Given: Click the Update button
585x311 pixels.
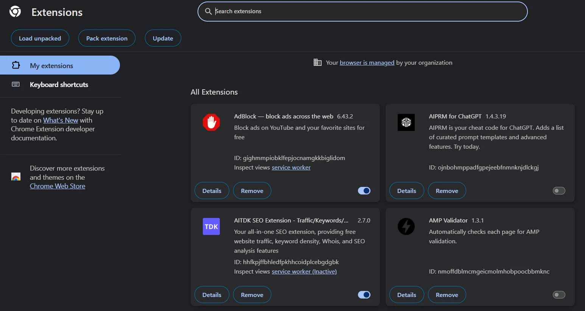Looking at the screenshot, I should [x=163, y=38].
